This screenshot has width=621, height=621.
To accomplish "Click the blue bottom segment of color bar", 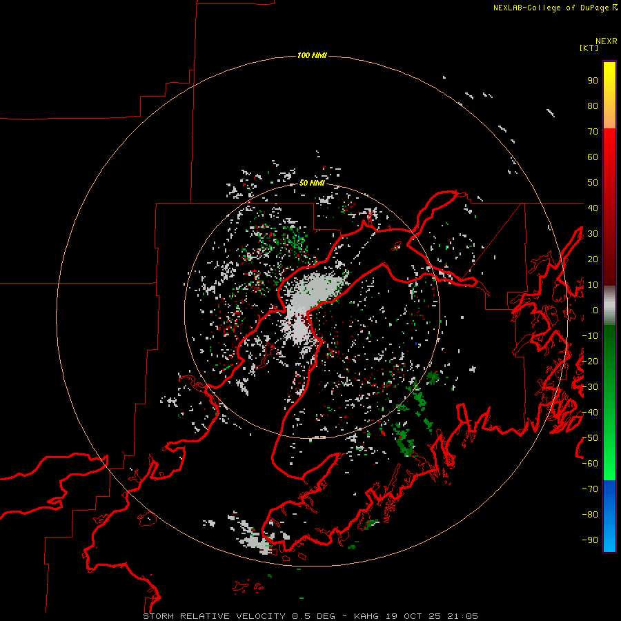I will (609, 516).
